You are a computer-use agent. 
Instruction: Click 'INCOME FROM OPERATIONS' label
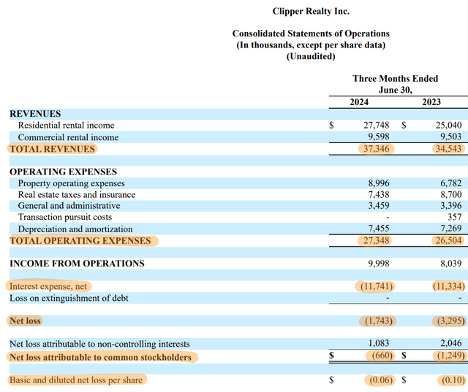tap(77, 264)
